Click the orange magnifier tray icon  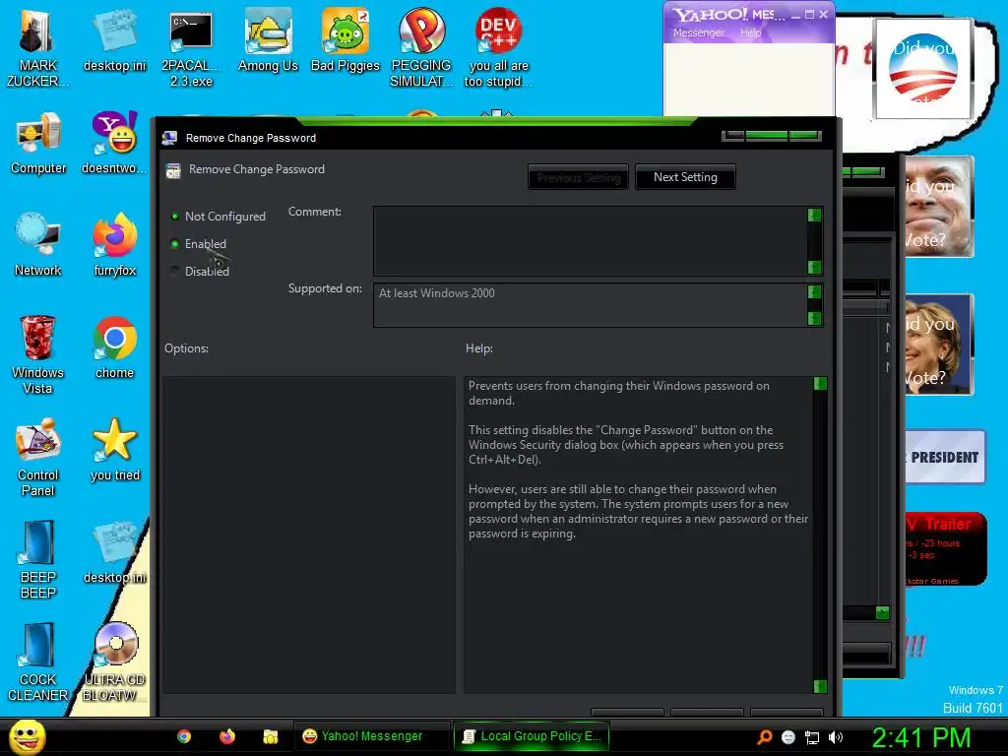(764, 737)
